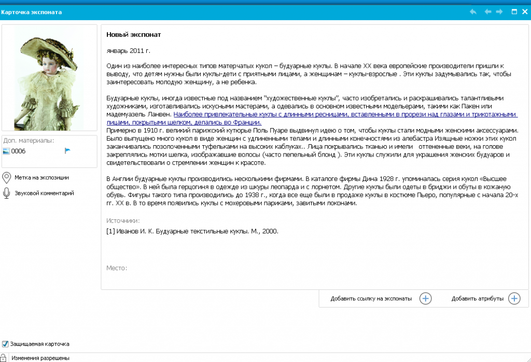Screen dimensions: 531x362
Task: Maximize the Карточка экспоната window
Action: [x=514, y=12]
